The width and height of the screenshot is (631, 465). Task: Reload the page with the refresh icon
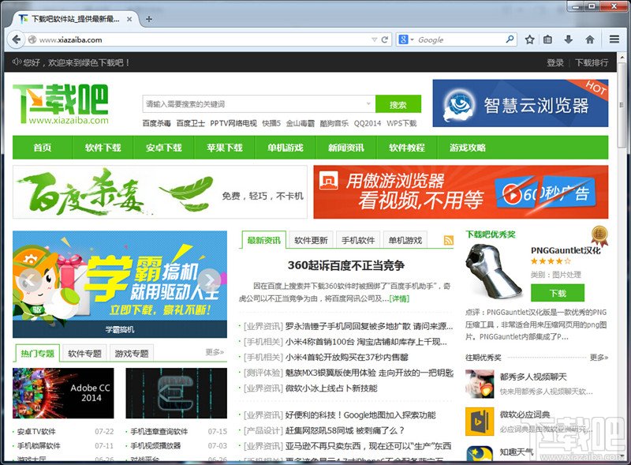point(385,39)
